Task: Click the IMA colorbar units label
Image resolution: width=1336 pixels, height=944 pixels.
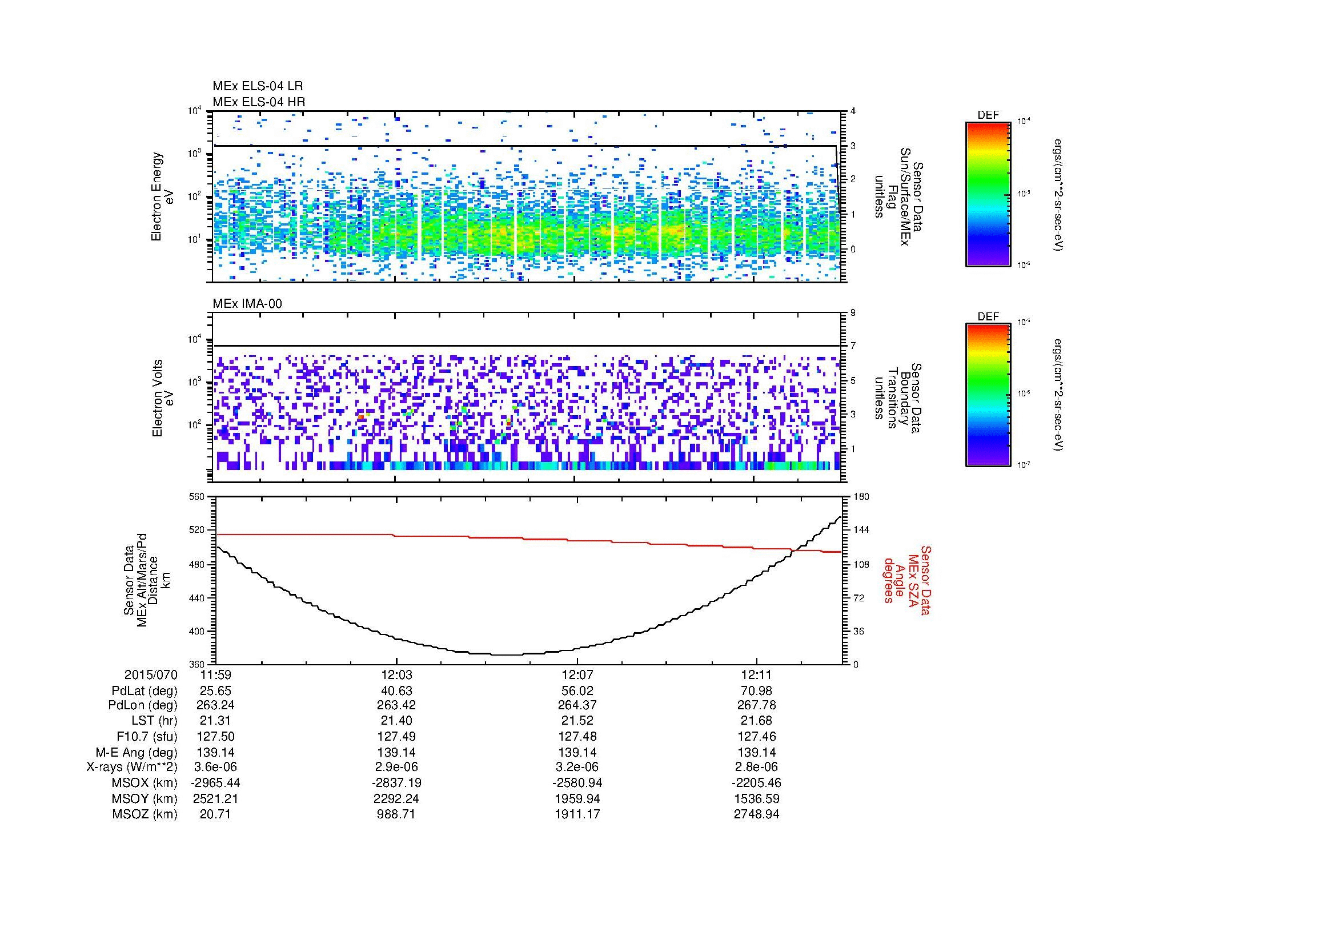Action: (x=1058, y=395)
